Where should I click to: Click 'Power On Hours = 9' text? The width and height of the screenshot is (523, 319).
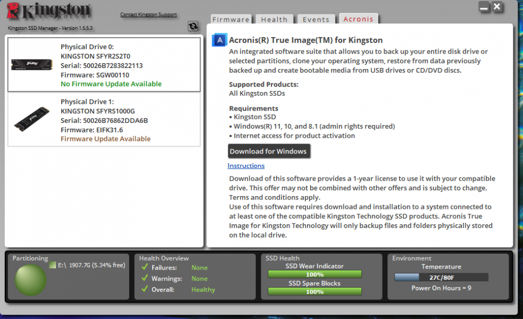(x=441, y=288)
